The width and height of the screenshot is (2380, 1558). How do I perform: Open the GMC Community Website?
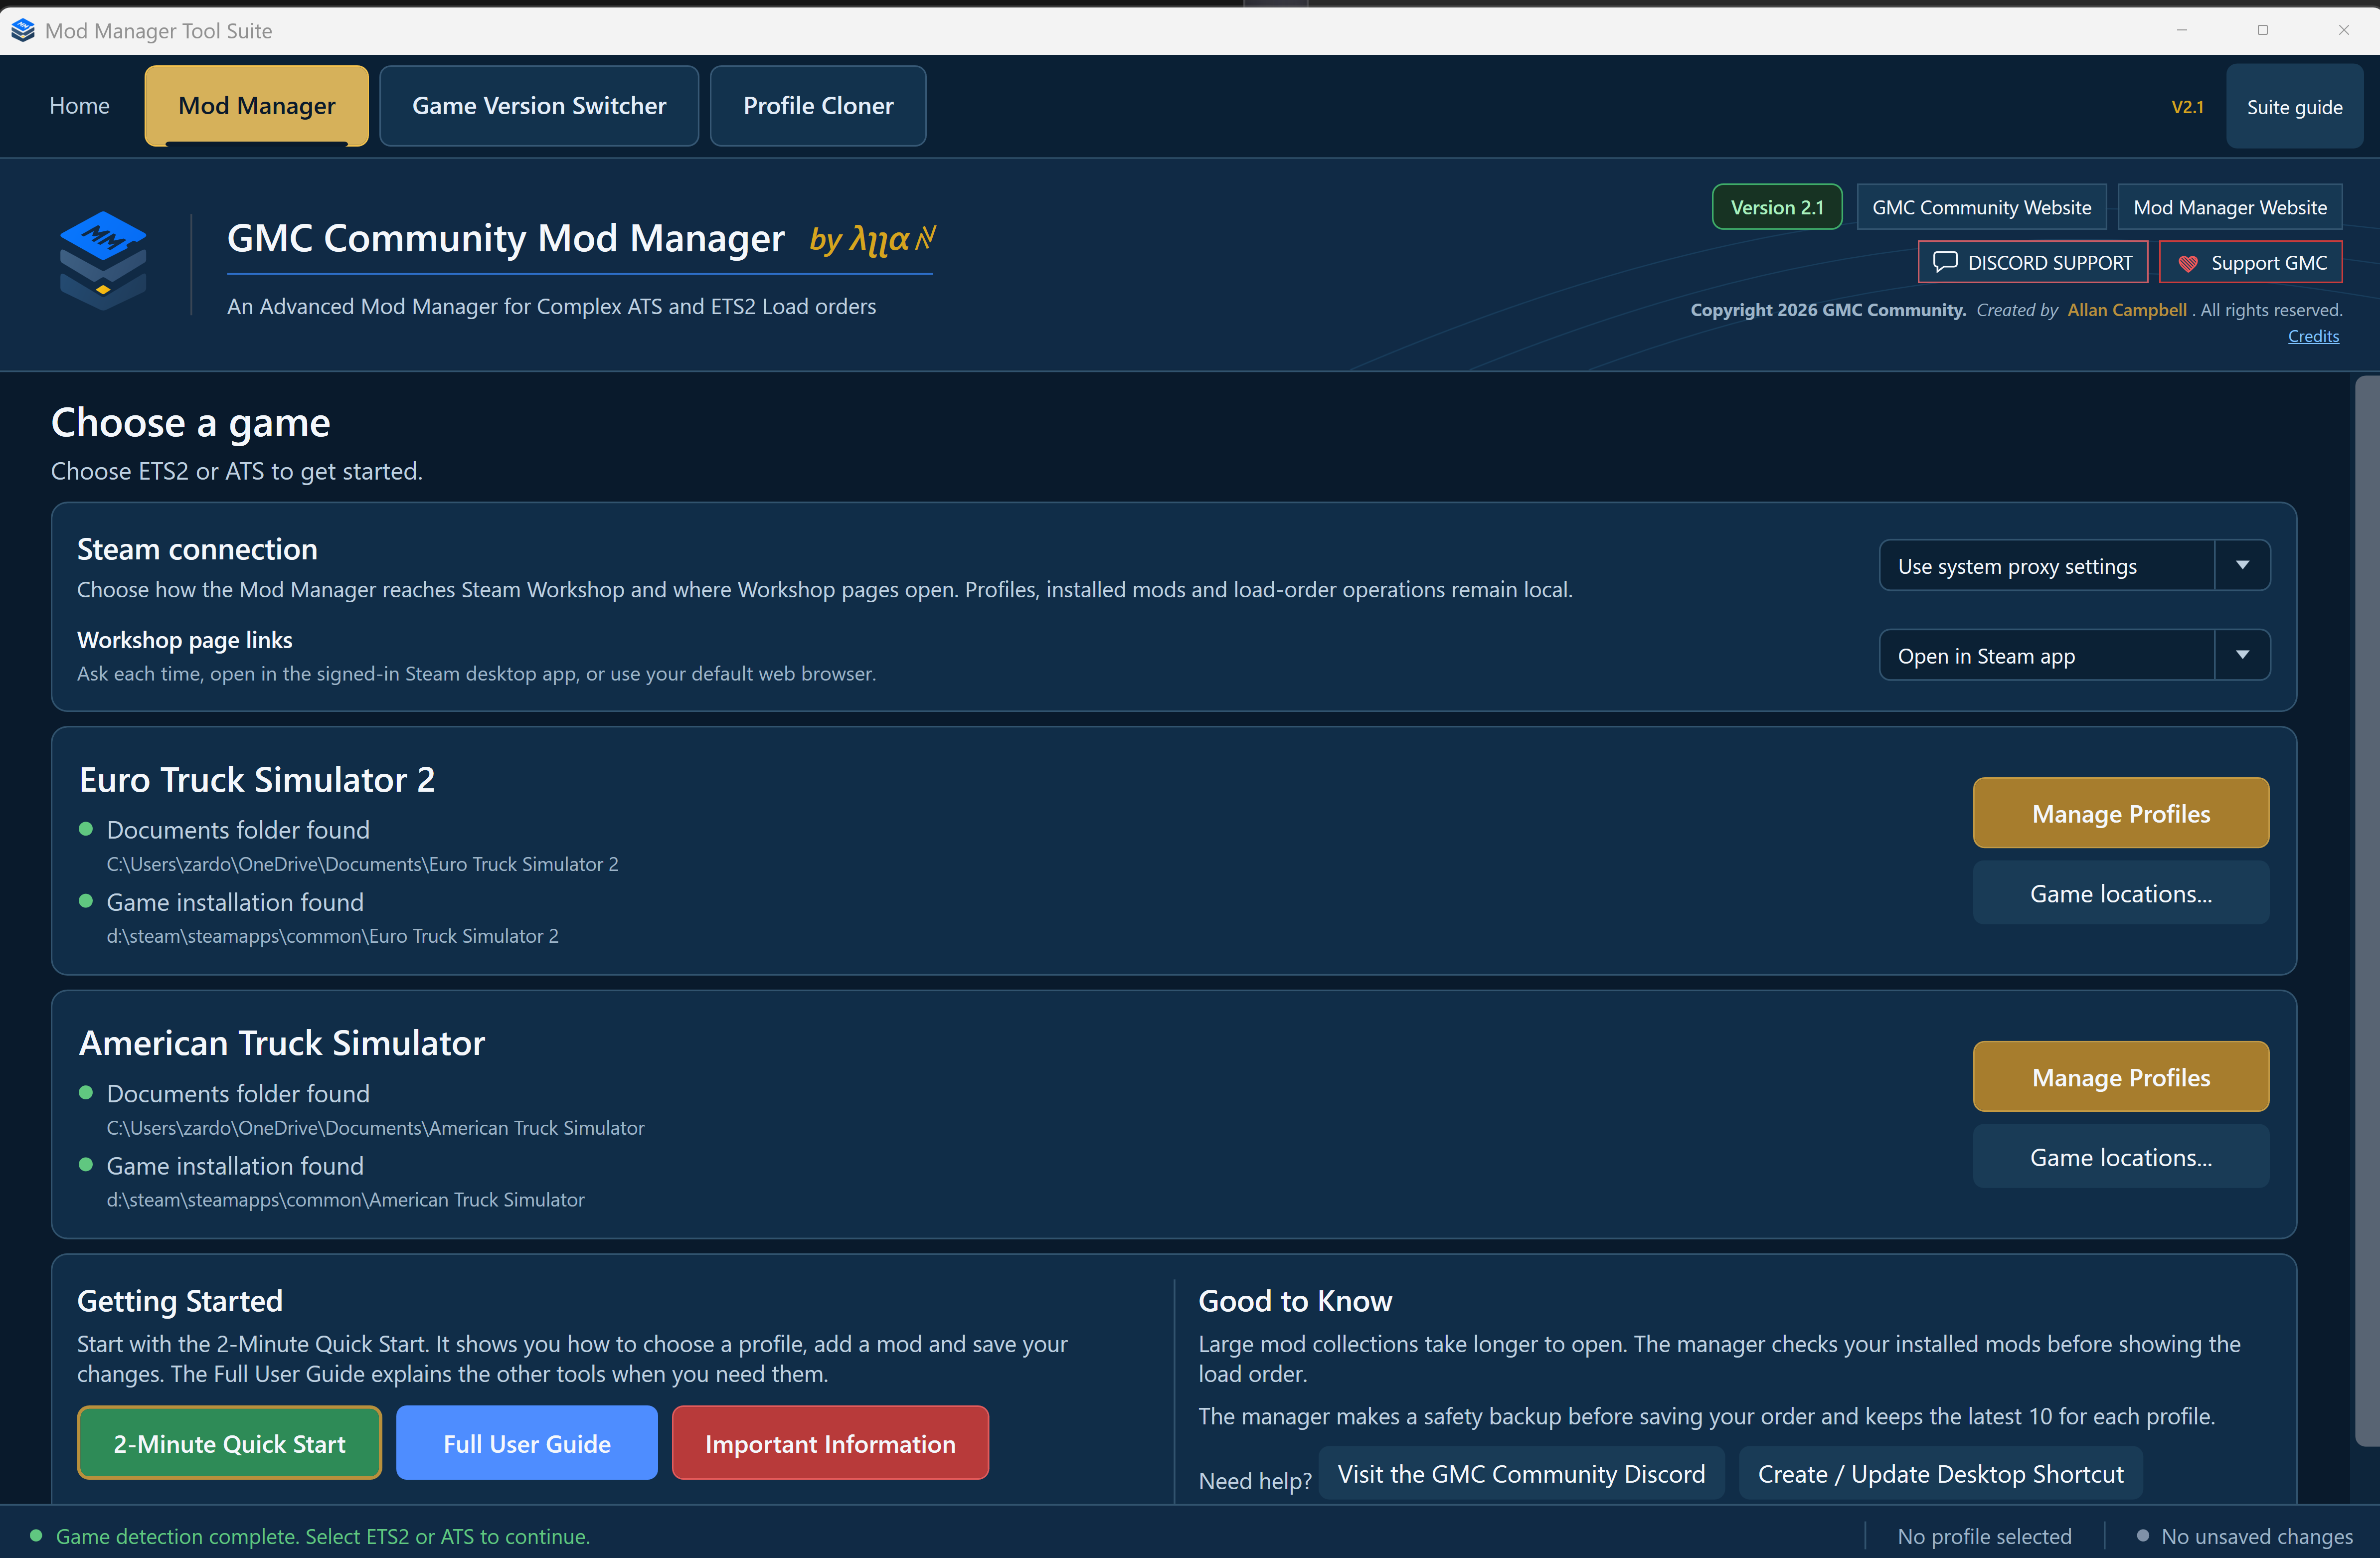(x=1981, y=207)
